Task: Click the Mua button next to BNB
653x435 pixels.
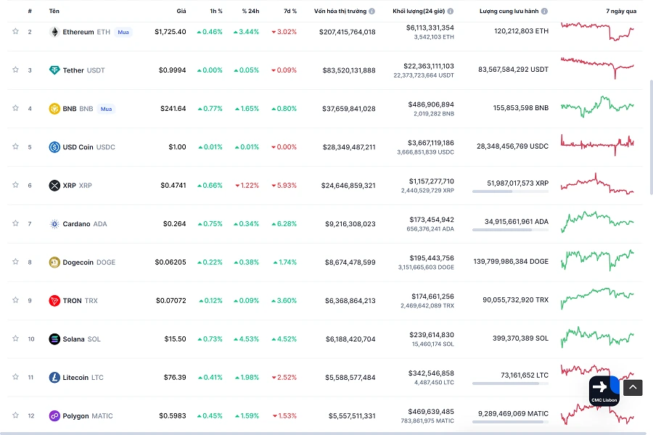Action: 106,108
